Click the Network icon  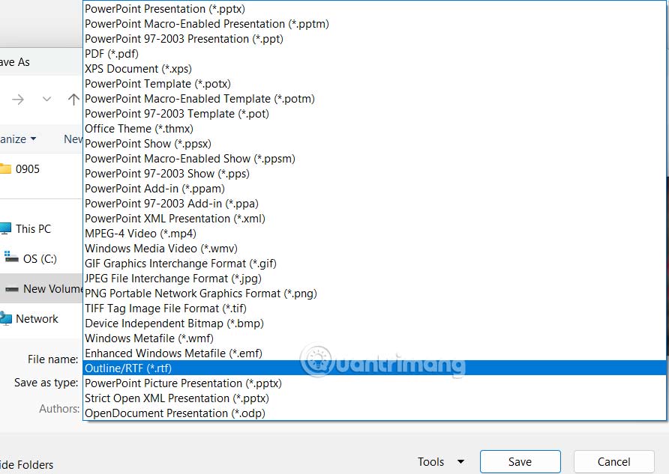pos(6,318)
